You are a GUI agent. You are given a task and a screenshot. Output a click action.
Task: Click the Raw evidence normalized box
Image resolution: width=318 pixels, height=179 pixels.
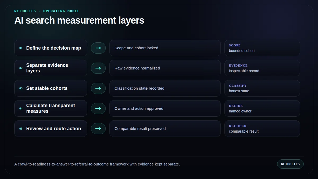coord(165,68)
